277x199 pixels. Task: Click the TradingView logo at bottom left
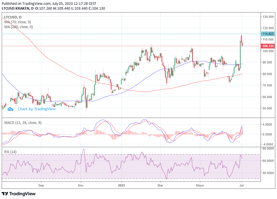[18, 194]
